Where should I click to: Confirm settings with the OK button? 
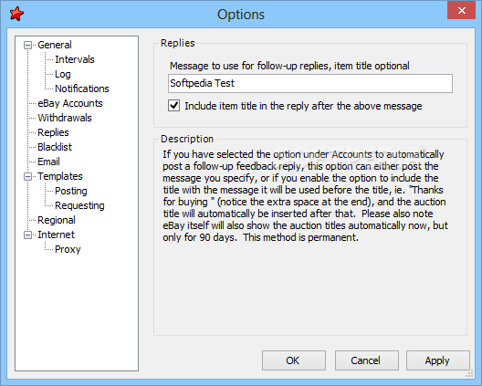pos(294,360)
